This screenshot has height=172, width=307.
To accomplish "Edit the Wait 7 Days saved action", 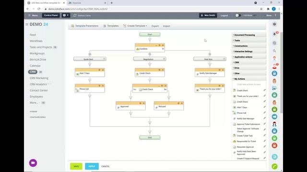I will pos(264,107).
